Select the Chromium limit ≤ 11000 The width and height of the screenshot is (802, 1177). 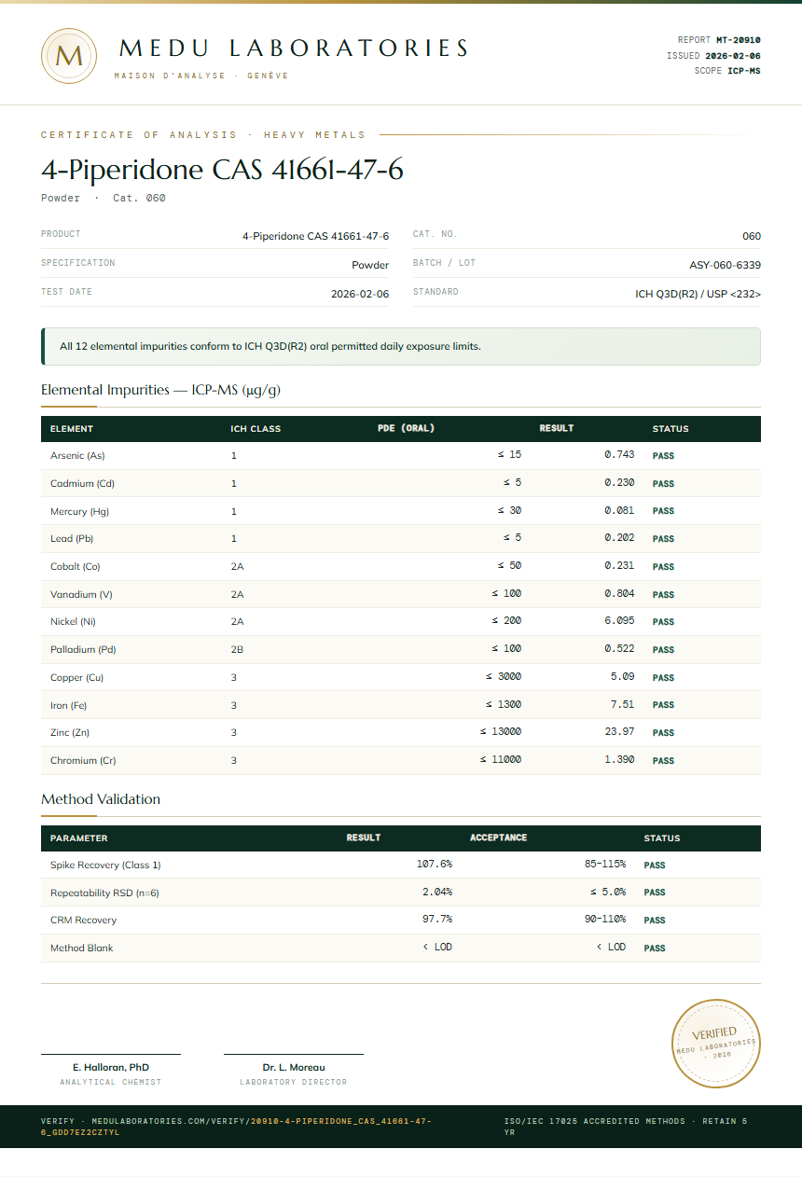pyautogui.click(x=501, y=760)
